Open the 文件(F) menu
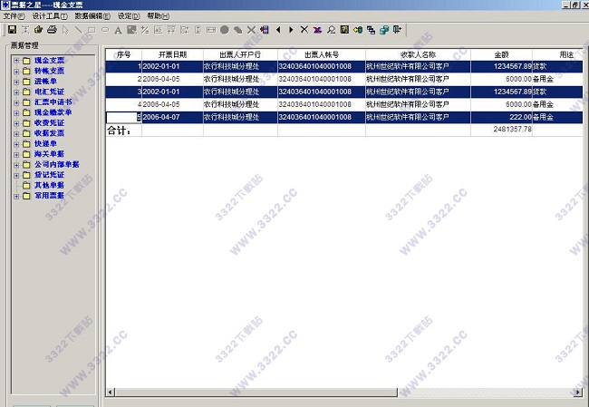Image resolution: width=589 pixels, height=407 pixels. coord(14,16)
